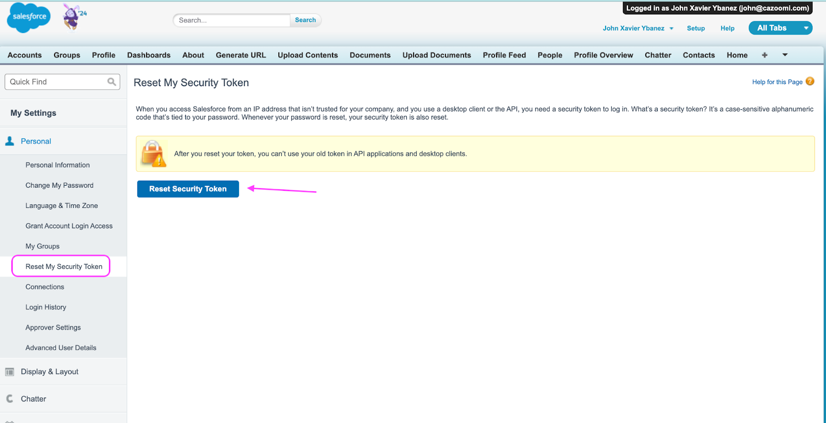Open the People tab
The height and width of the screenshot is (423, 826).
(550, 55)
